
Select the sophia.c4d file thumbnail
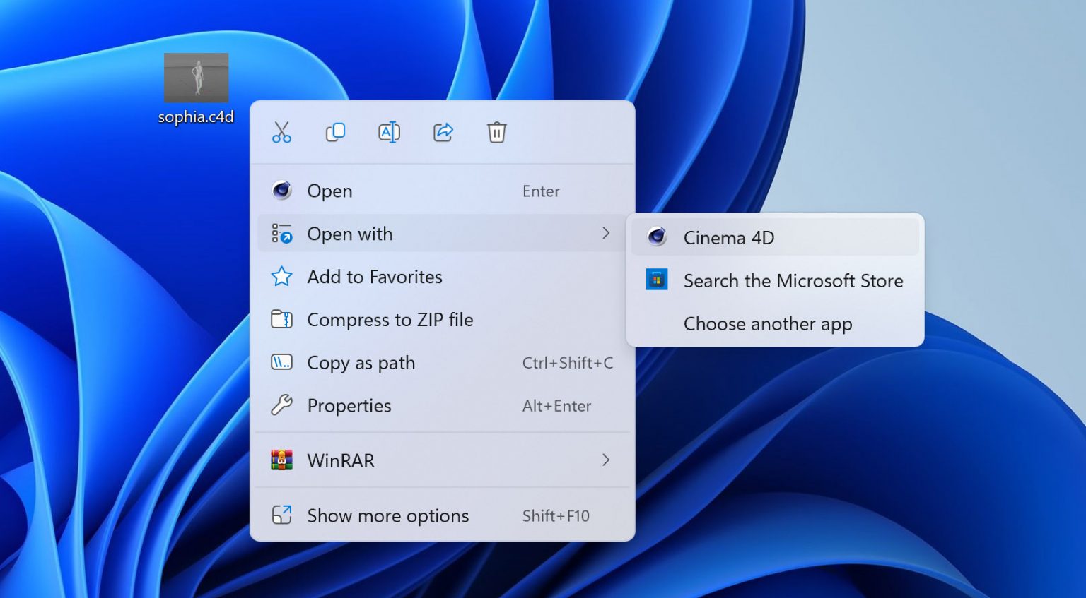pyautogui.click(x=196, y=78)
